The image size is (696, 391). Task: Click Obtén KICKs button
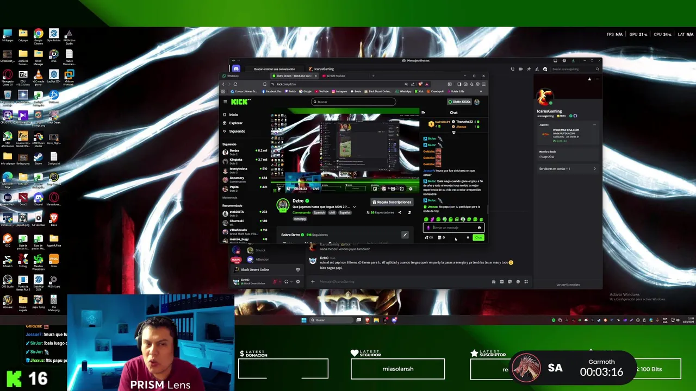coord(459,102)
